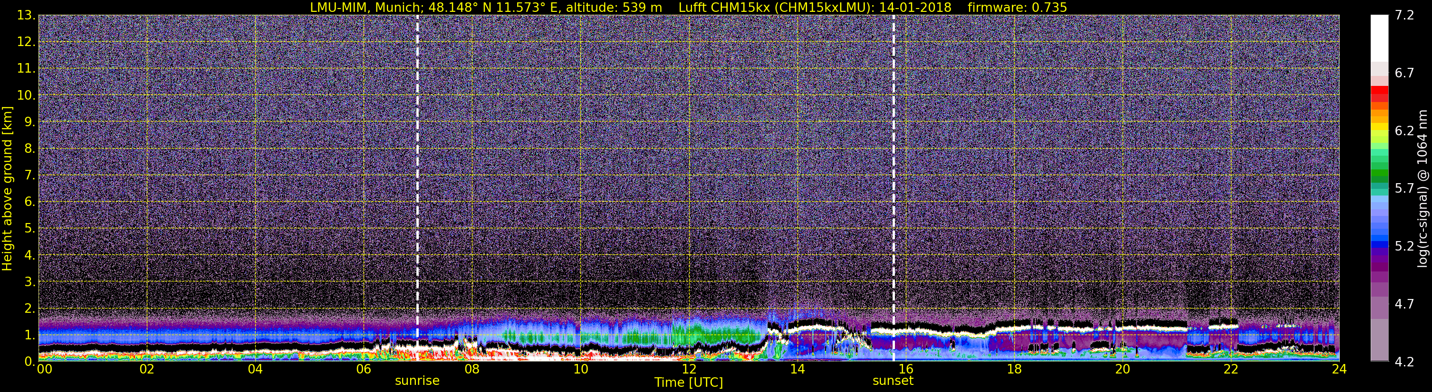Click the colorbar label '7.2'
Image resolution: width=1432 pixels, height=392 pixels.
pyautogui.click(x=1404, y=15)
